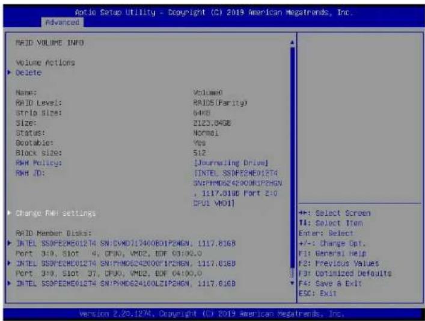
Task: Select the RWH Policy label
Action: pyautogui.click(x=38, y=163)
